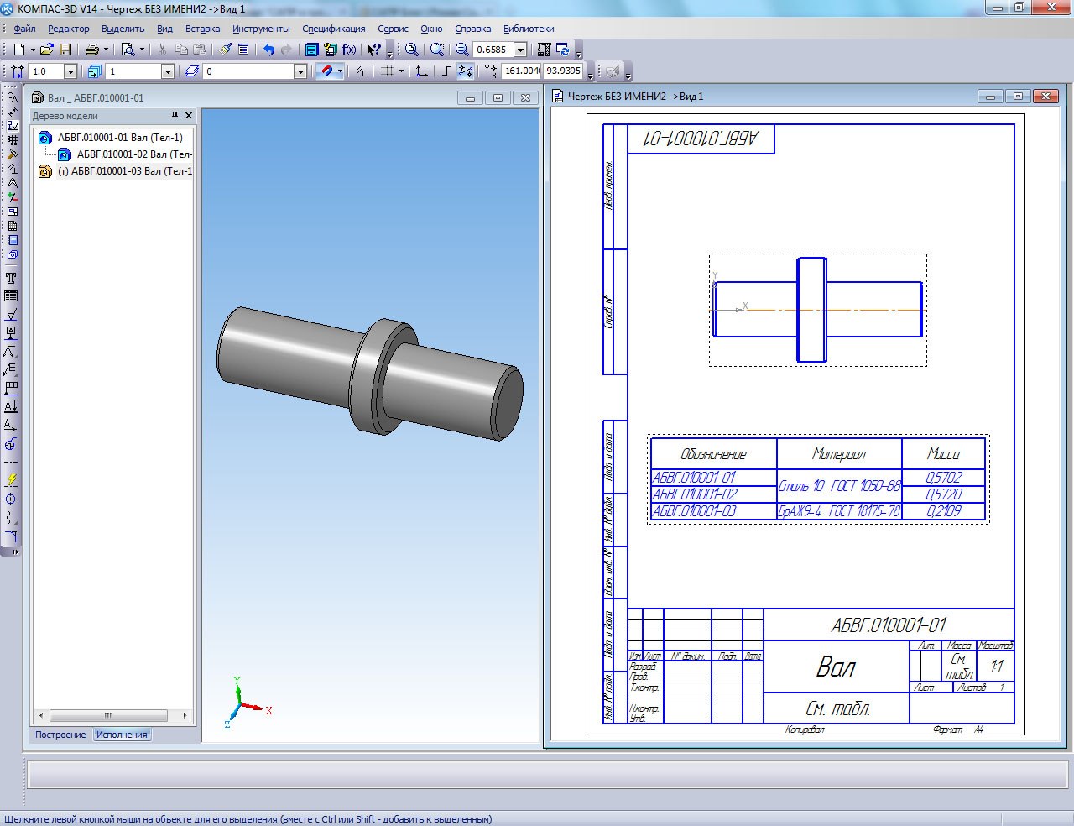
Task: Maximize the Вал _ АБВГ.010001-01 model window
Action: (x=498, y=98)
